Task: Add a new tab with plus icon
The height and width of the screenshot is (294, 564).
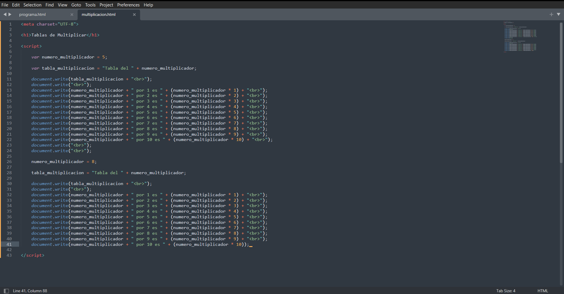Action: 551,14
